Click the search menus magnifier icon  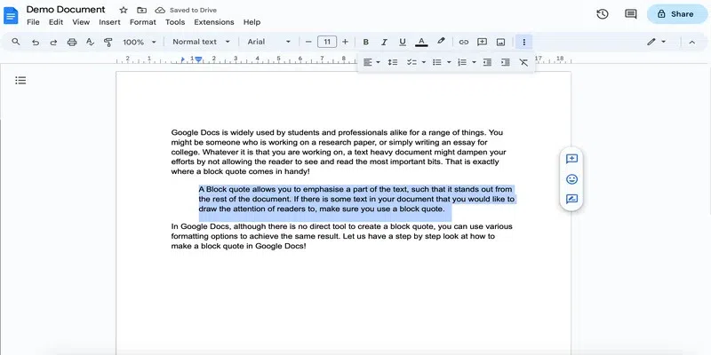pyautogui.click(x=16, y=42)
